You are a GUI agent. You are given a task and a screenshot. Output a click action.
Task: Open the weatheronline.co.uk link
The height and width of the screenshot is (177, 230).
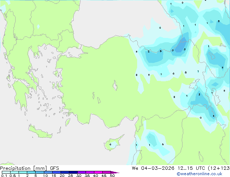point(200,174)
